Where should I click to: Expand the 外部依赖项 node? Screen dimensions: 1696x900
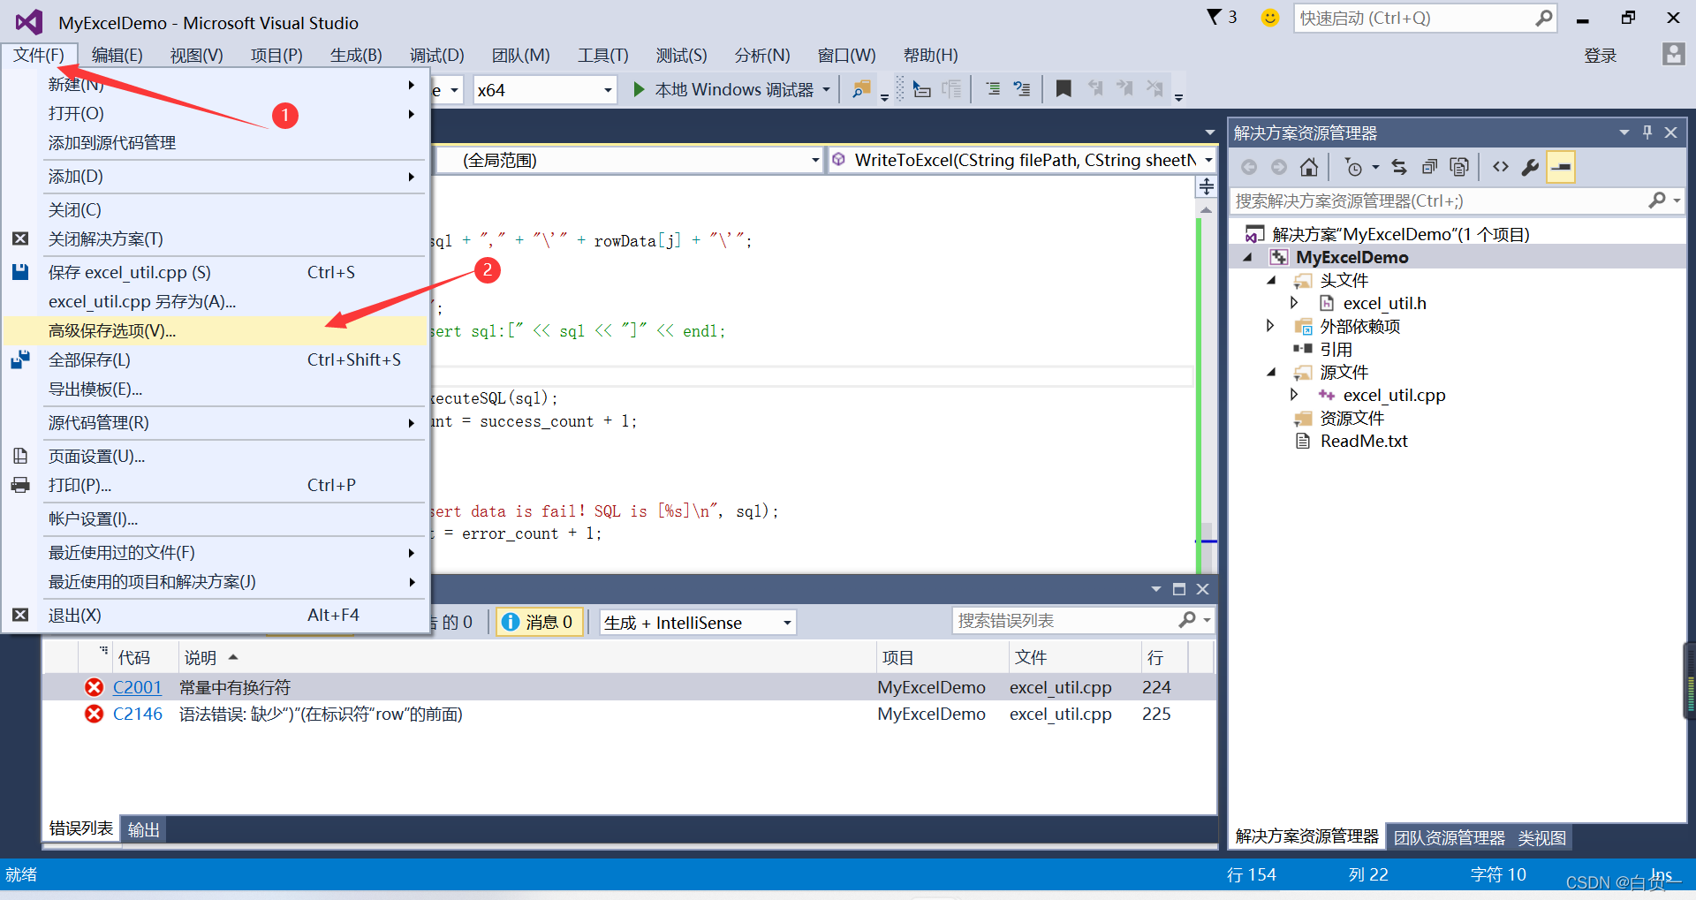pyautogui.click(x=1271, y=326)
